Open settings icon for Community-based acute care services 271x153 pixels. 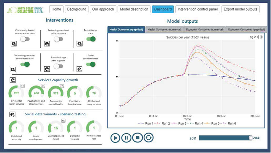point(14,44)
